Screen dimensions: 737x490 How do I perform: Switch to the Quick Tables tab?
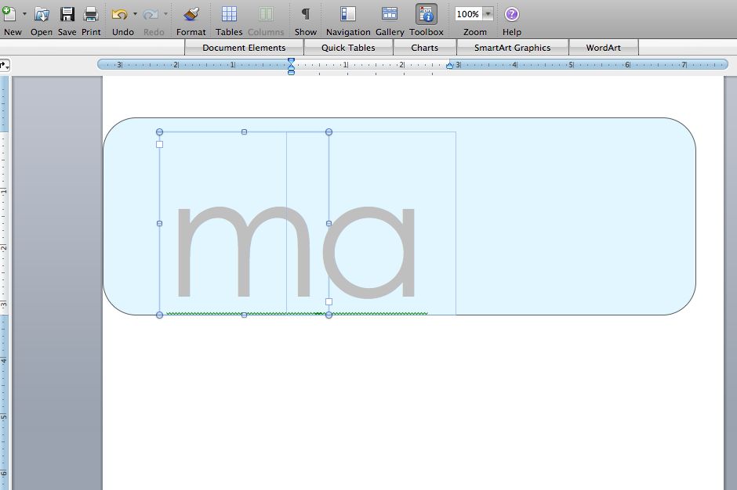click(347, 47)
